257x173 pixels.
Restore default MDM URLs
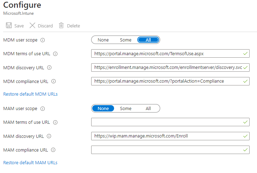(x=30, y=94)
